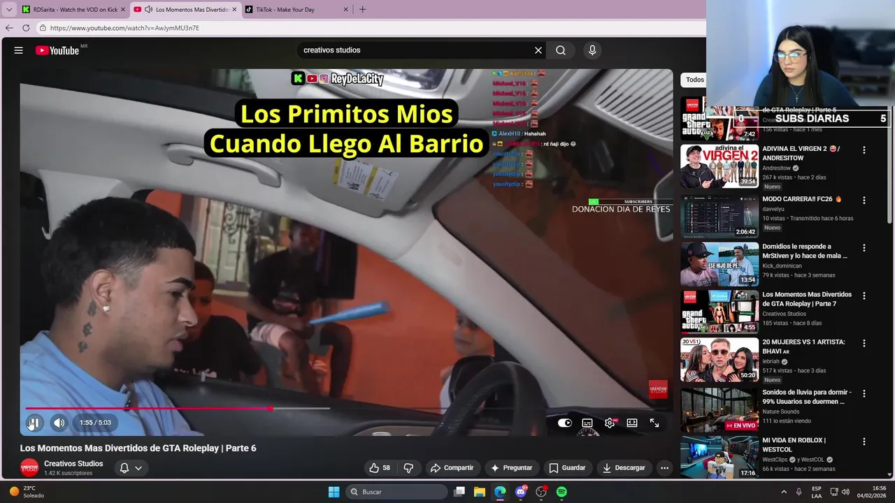895x503 pixels.
Task: Like the video with thumbs up
Action: (380, 468)
